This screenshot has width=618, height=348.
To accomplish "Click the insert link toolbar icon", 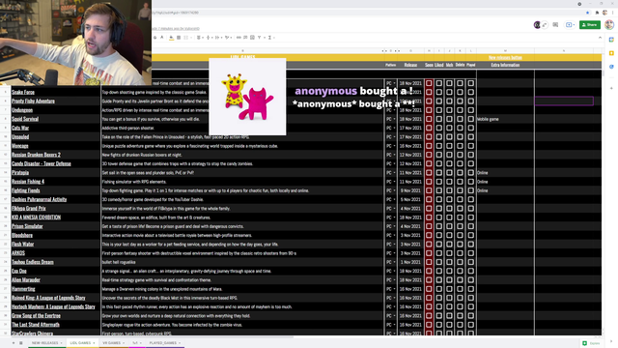I will 239,38.
